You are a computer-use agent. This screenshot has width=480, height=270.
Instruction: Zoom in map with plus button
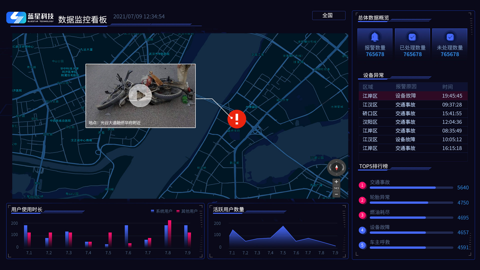pyautogui.click(x=336, y=182)
